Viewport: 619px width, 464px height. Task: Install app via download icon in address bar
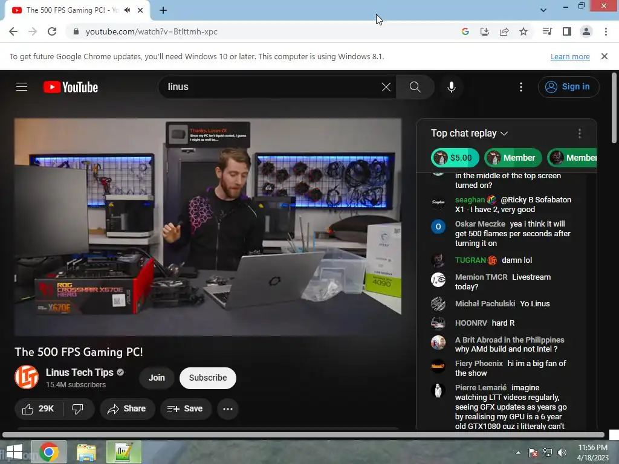coord(485,31)
